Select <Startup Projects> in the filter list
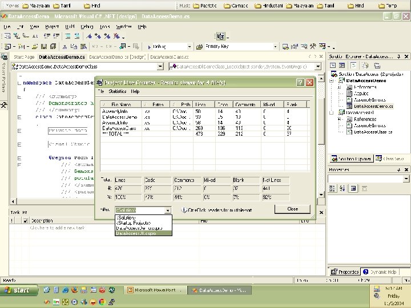Viewport: 411px width, 308px height. [x=134, y=222]
